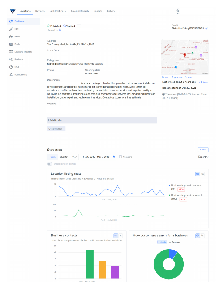The image size is (223, 289).
Task: Click the Sync refresh arrows icon
Action: (200, 82)
